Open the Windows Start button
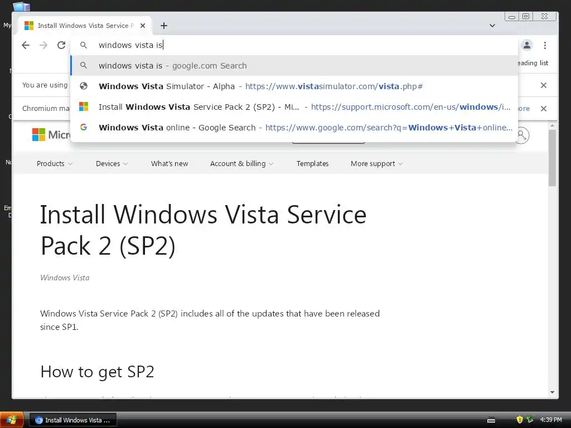The image size is (571, 428). coord(12,420)
